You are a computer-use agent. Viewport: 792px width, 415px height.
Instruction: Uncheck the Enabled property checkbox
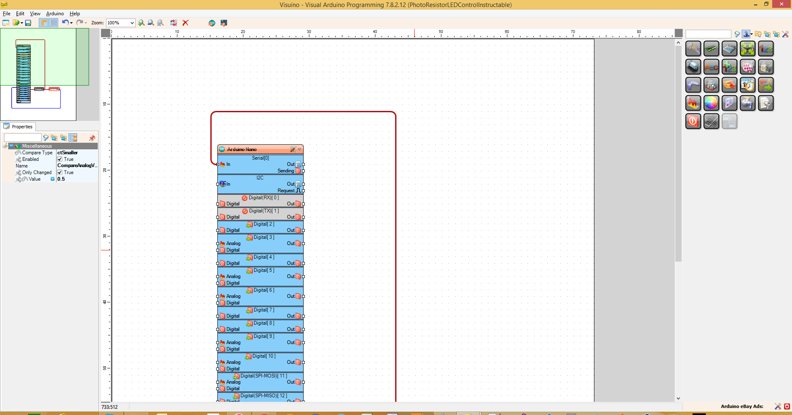[60, 159]
